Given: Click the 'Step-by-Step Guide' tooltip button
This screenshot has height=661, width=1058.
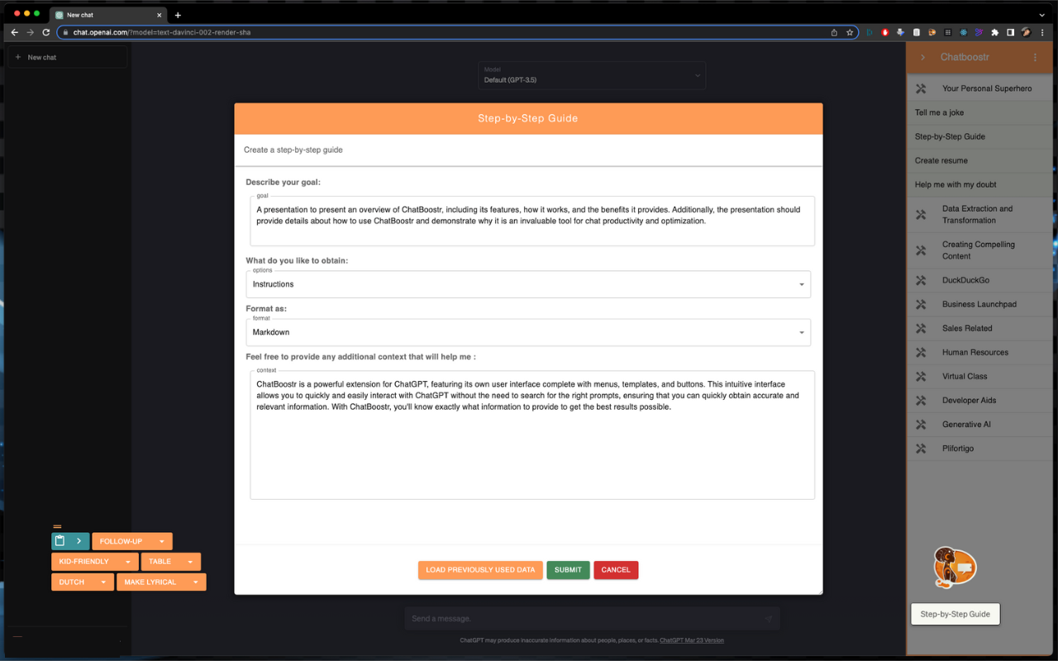Looking at the screenshot, I should click(x=956, y=614).
